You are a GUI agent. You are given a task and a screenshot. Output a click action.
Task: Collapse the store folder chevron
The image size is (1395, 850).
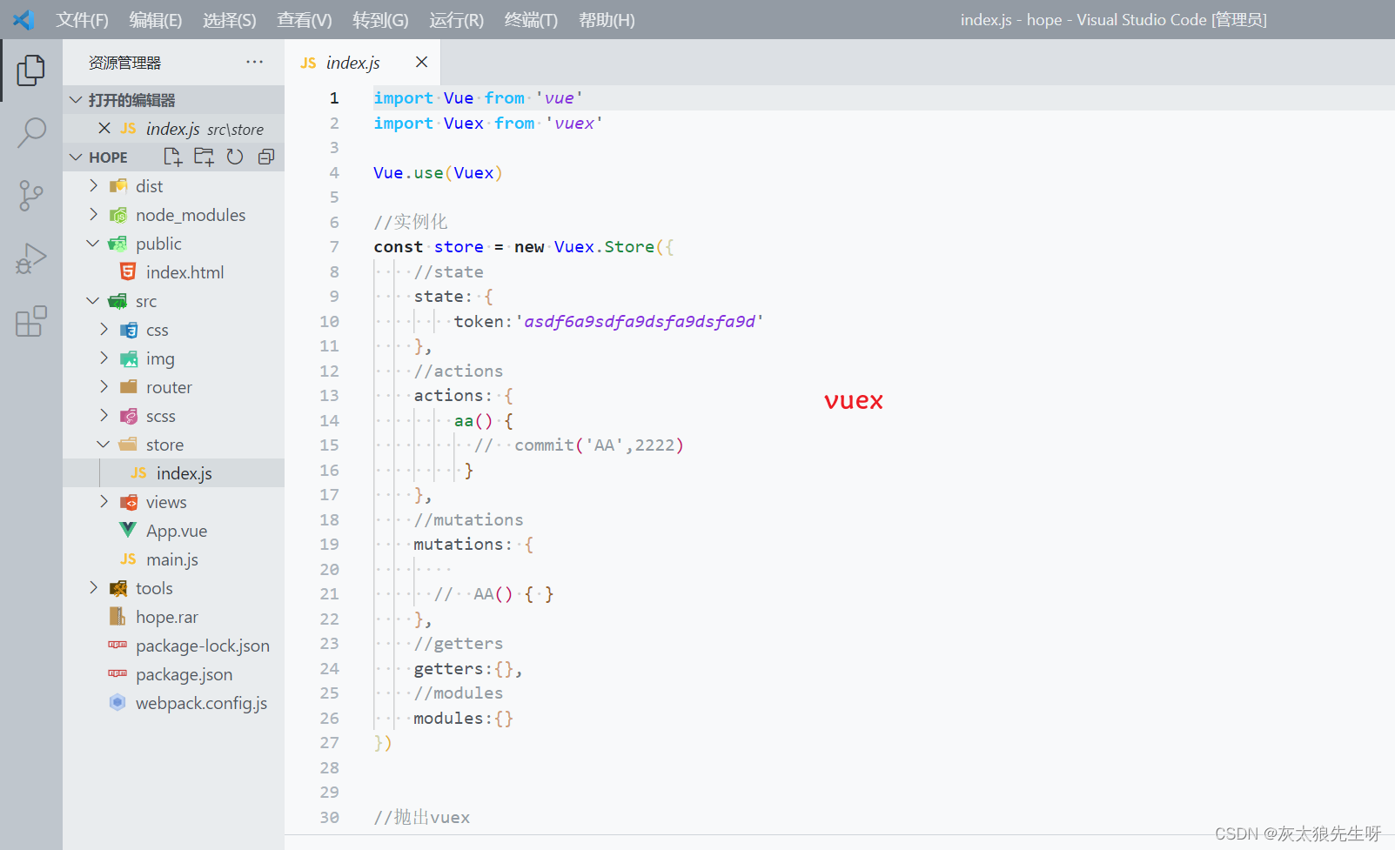point(104,444)
